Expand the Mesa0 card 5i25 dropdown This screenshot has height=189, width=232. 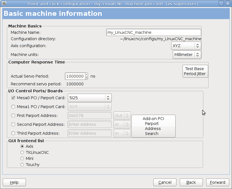(x=90, y=98)
